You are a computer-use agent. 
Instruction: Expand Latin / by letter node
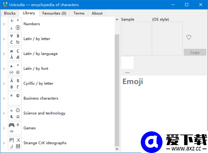click(4, 39)
